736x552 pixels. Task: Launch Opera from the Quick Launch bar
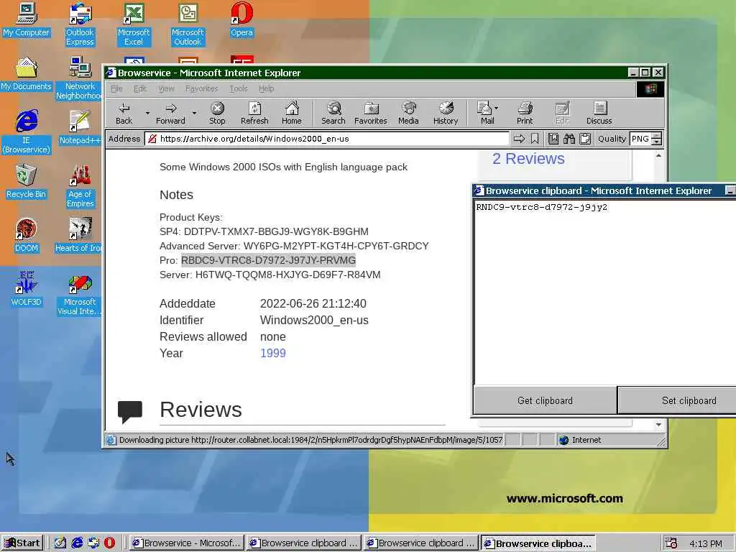(109, 543)
